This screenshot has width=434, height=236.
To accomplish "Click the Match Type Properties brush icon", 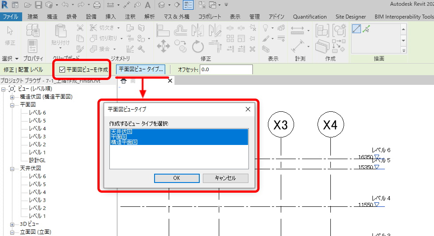I will 80,49.
